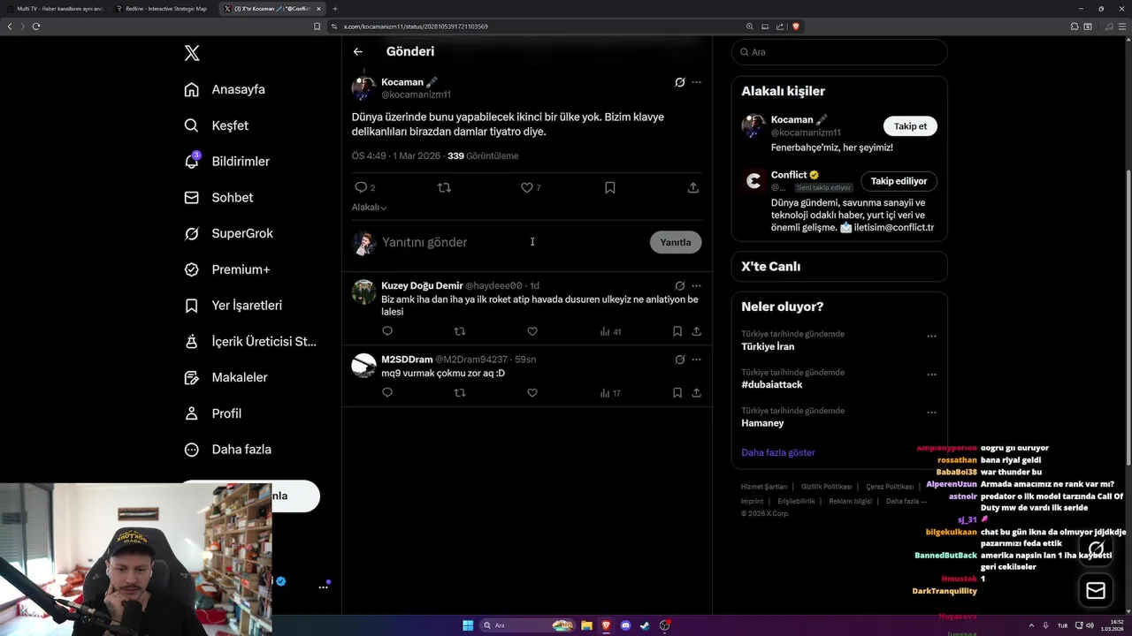Open Premium+ page
The height and width of the screenshot is (636, 1132).
(227, 269)
